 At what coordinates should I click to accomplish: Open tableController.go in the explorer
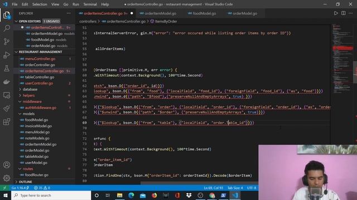(x=40, y=77)
